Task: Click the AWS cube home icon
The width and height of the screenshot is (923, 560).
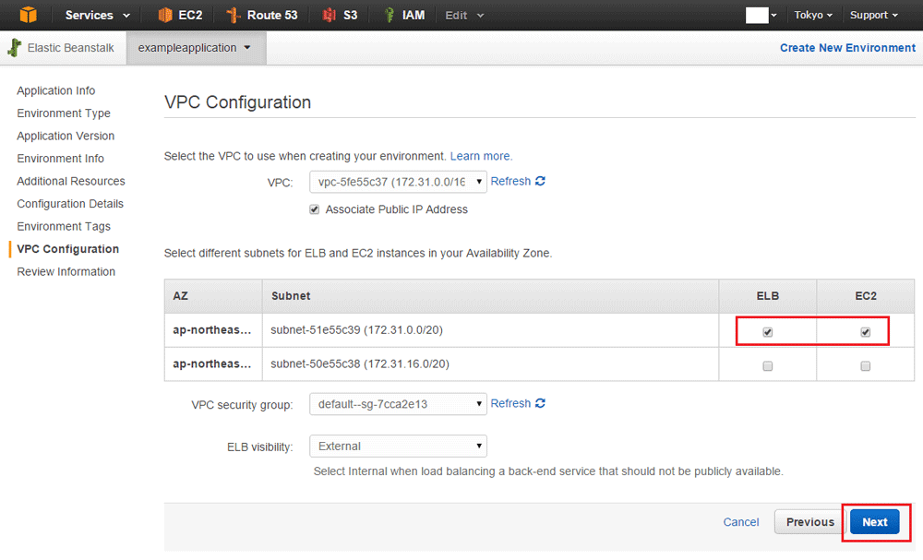Action: coord(28,15)
